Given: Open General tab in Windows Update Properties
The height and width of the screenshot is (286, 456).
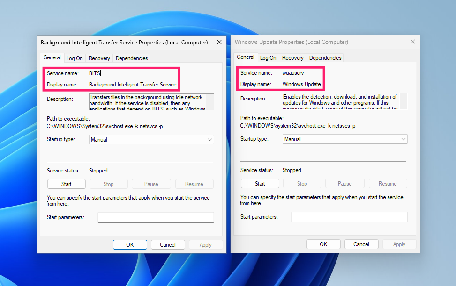Looking at the screenshot, I should pyautogui.click(x=246, y=57).
